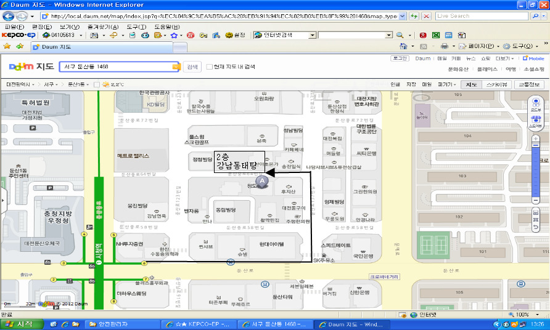Click the IE Back navigation arrow

tap(9, 16)
